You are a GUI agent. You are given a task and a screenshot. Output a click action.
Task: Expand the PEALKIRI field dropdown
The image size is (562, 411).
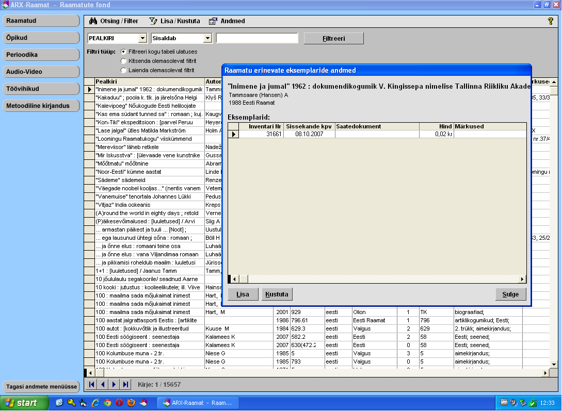pyautogui.click(x=142, y=38)
